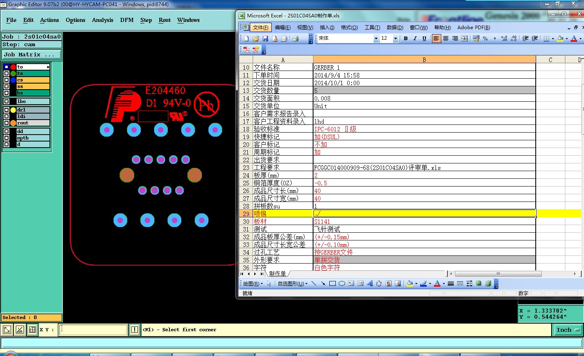Click the X Y coordinate input field

point(93,330)
